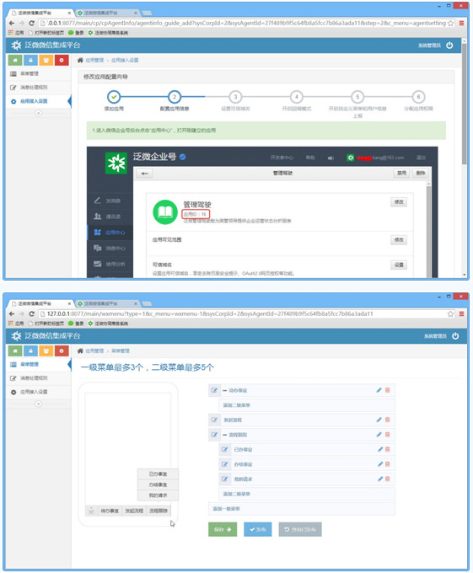Image resolution: width=473 pixels, height=573 pixels.
Task: Collapse the 待办事宜 menu with minus sign
Action: pyautogui.click(x=225, y=391)
